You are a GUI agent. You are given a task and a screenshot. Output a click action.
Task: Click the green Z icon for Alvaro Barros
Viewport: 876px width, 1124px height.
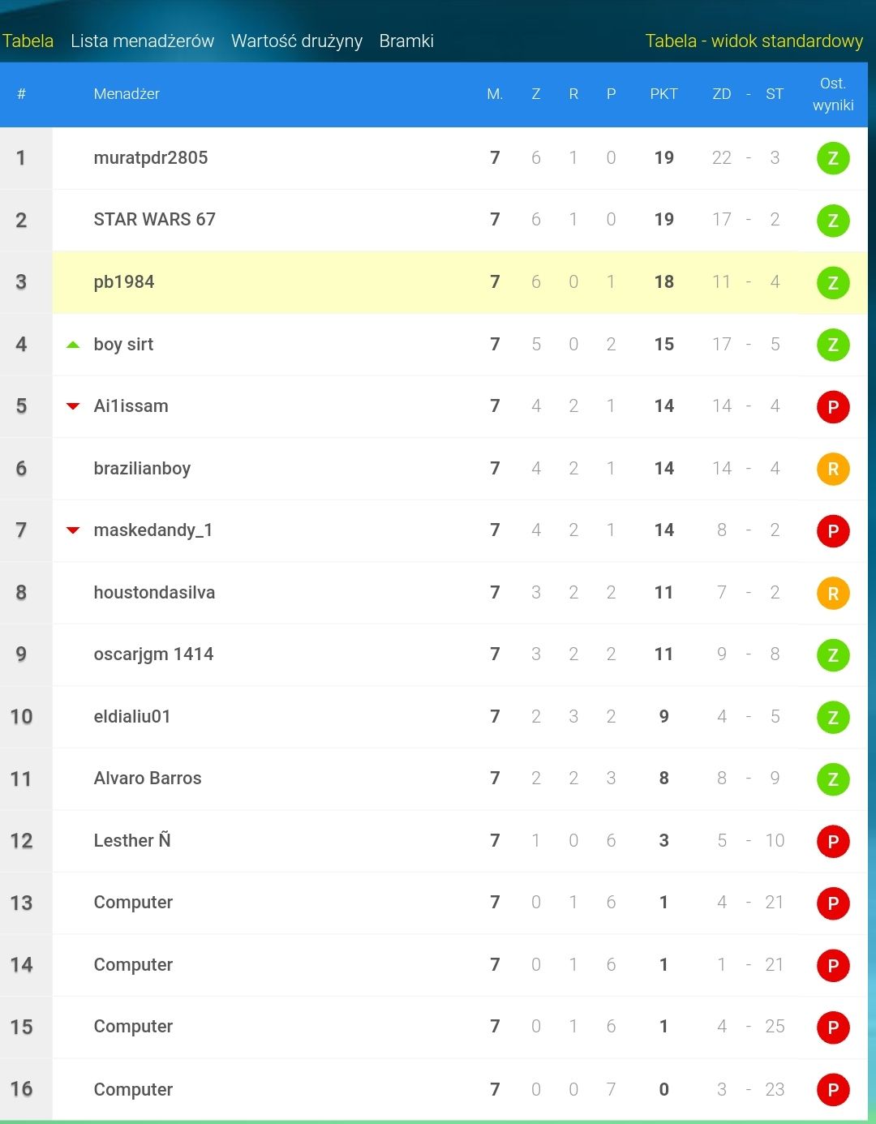[x=833, y=779]
